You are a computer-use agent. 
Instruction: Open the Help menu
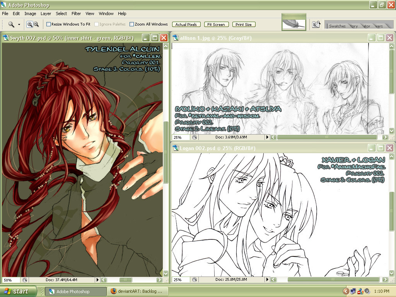point(122,14)
